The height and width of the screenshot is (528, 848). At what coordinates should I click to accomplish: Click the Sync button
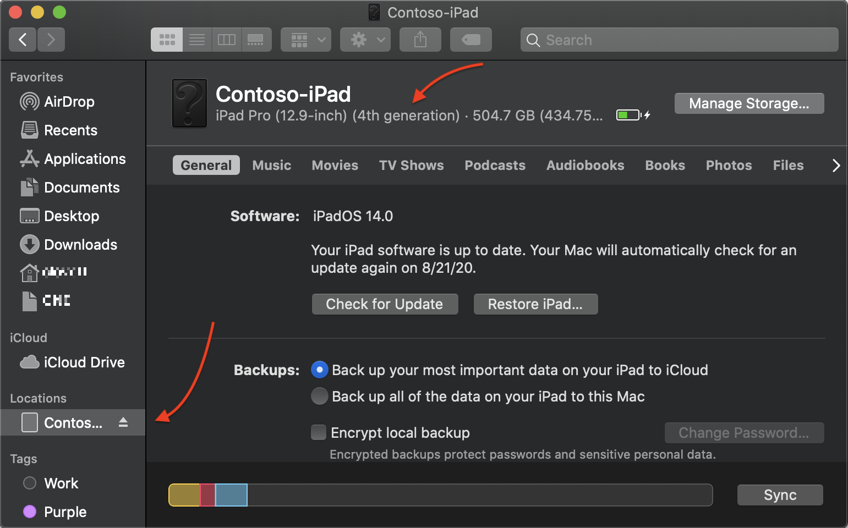pyautogui.click(x=780, y=495)
